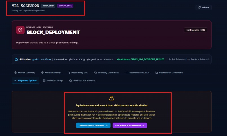Screen dimensions: 227x136
Task: Click the gemini-3.7-flash model name
Action: (x=42, y=59)
